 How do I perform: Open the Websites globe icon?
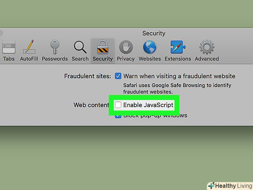point(149,47)
